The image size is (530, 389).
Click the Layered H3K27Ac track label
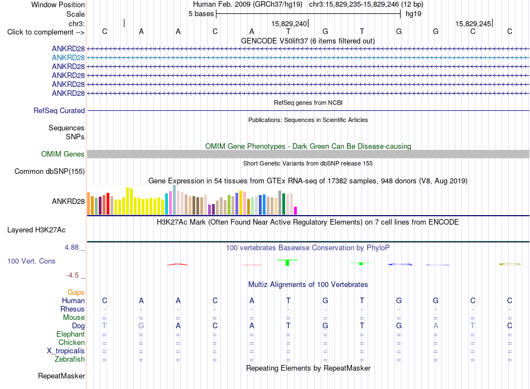[x=36, y=230]
